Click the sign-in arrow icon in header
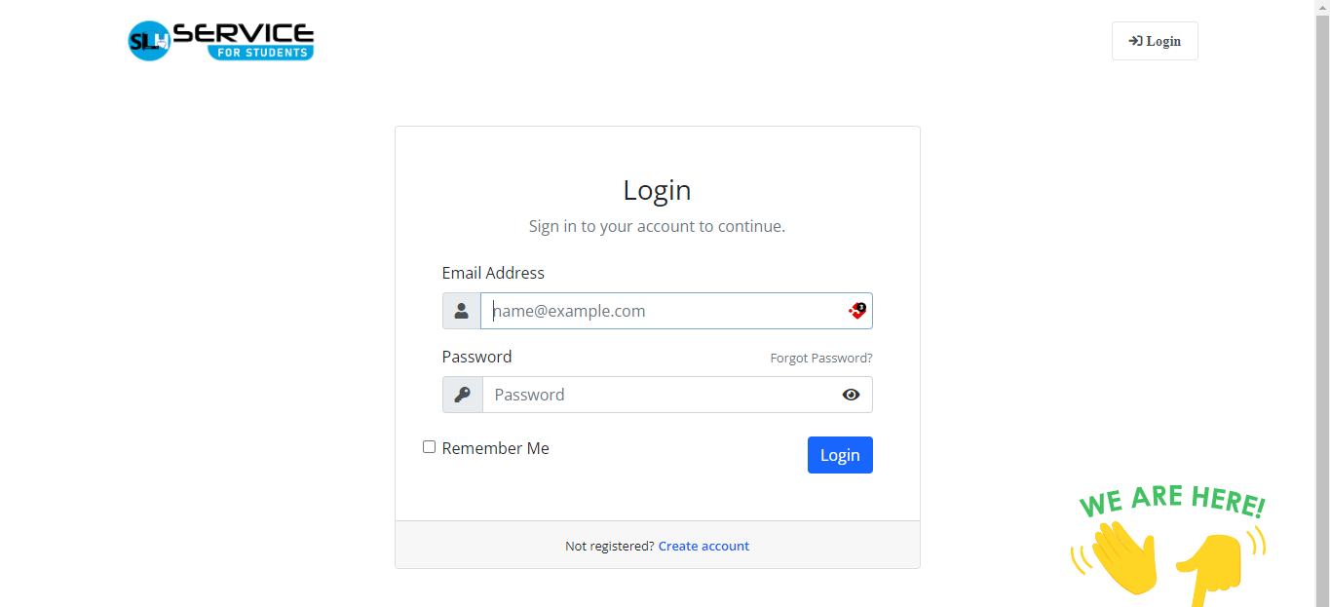 tap(1135, 41)
